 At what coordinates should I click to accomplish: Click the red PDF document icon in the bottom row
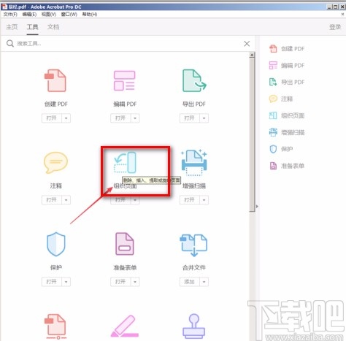[55, 326]
